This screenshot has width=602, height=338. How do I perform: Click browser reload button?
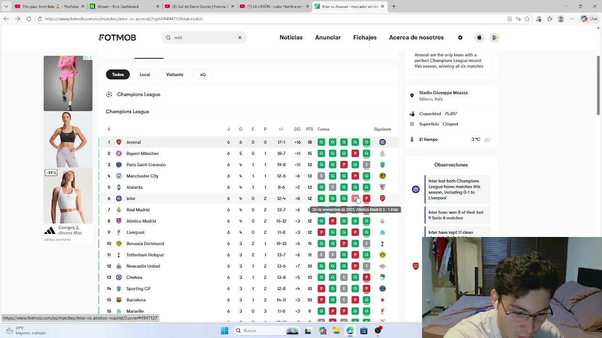[29, 19]
